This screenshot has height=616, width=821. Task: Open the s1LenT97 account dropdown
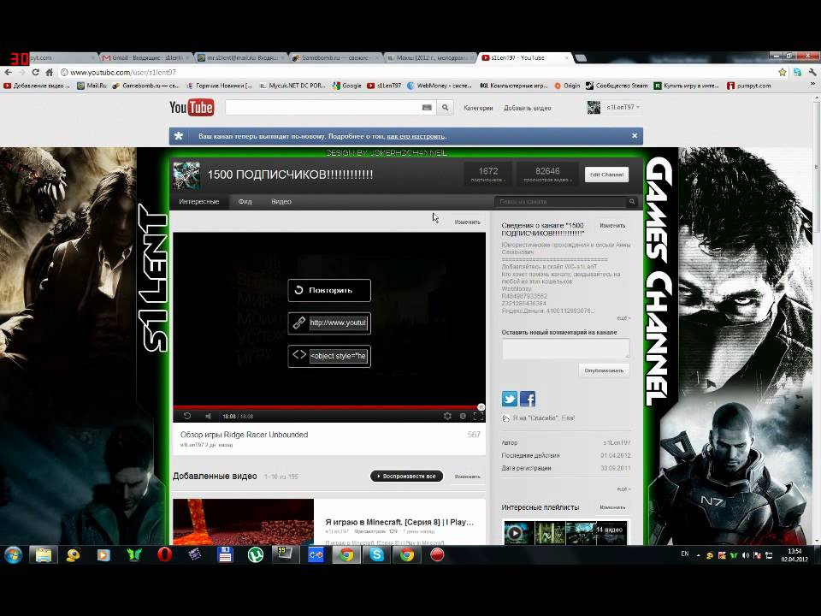(x=623, y=108)
